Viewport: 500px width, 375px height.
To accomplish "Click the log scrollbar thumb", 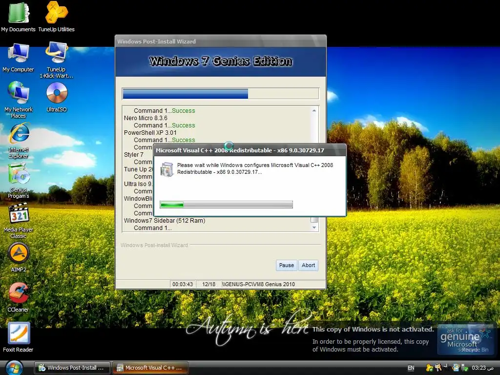I will click(x=314, y=219).
